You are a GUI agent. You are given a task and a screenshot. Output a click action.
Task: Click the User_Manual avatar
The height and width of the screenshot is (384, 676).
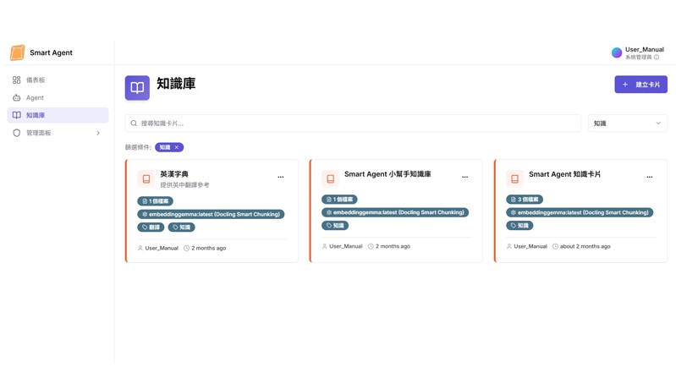[x=617, y=52]
